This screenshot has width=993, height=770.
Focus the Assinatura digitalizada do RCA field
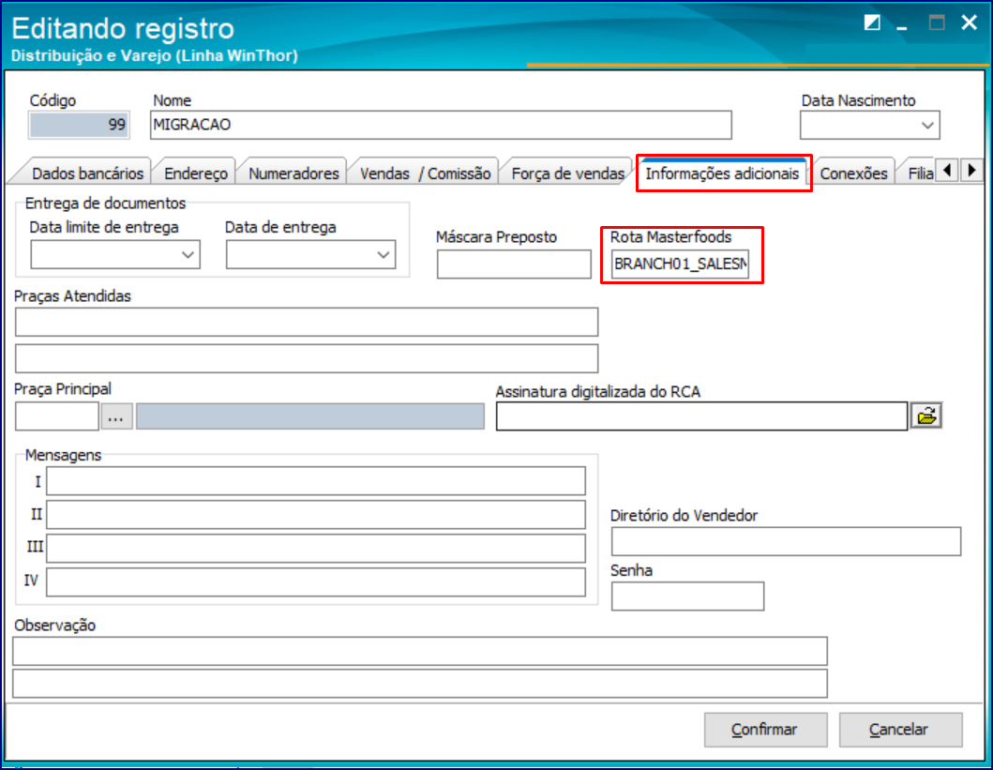point(701,416)
